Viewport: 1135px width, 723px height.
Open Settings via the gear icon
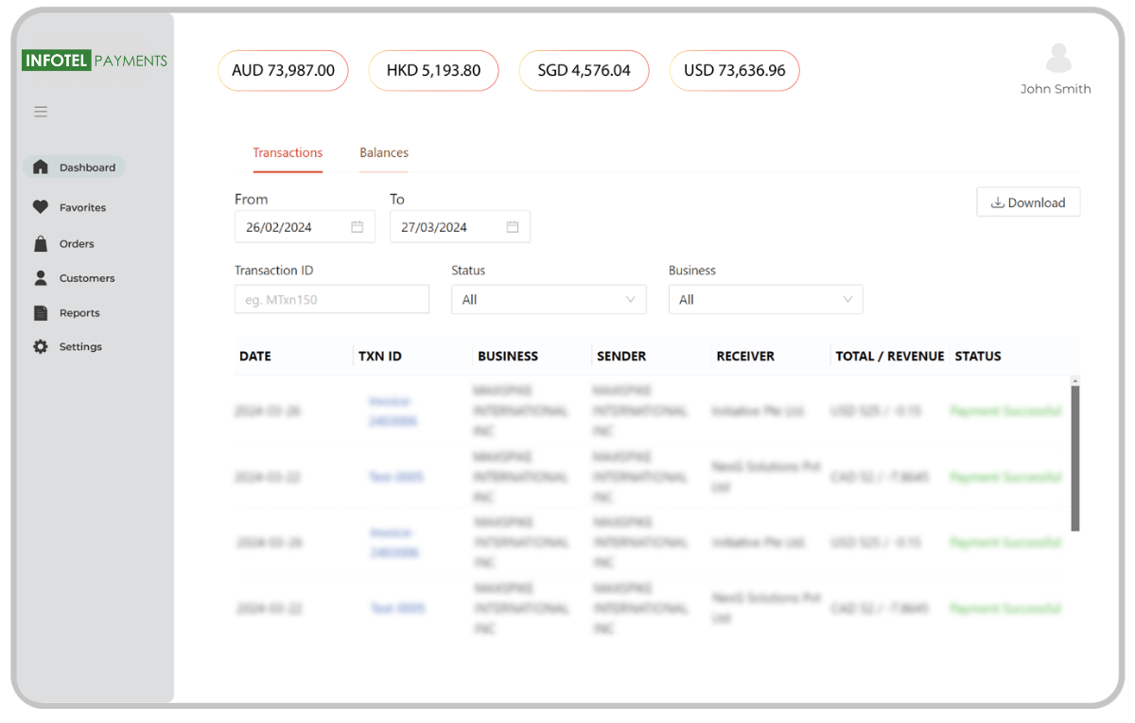click(x=40, y=347)
